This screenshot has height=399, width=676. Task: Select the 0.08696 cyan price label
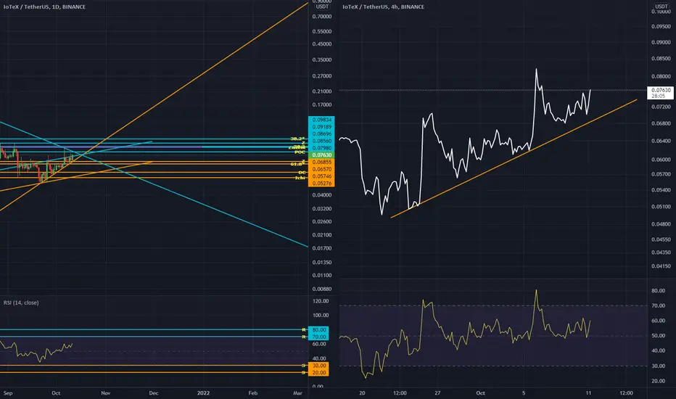tap(321, 133)
